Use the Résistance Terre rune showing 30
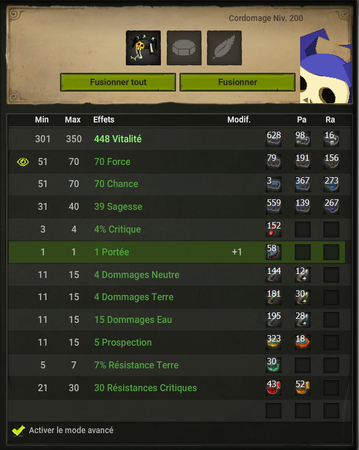The height and width of the screenshot is (450, 359). 273,365
